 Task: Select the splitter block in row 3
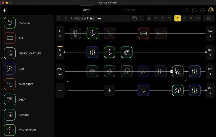178,71
